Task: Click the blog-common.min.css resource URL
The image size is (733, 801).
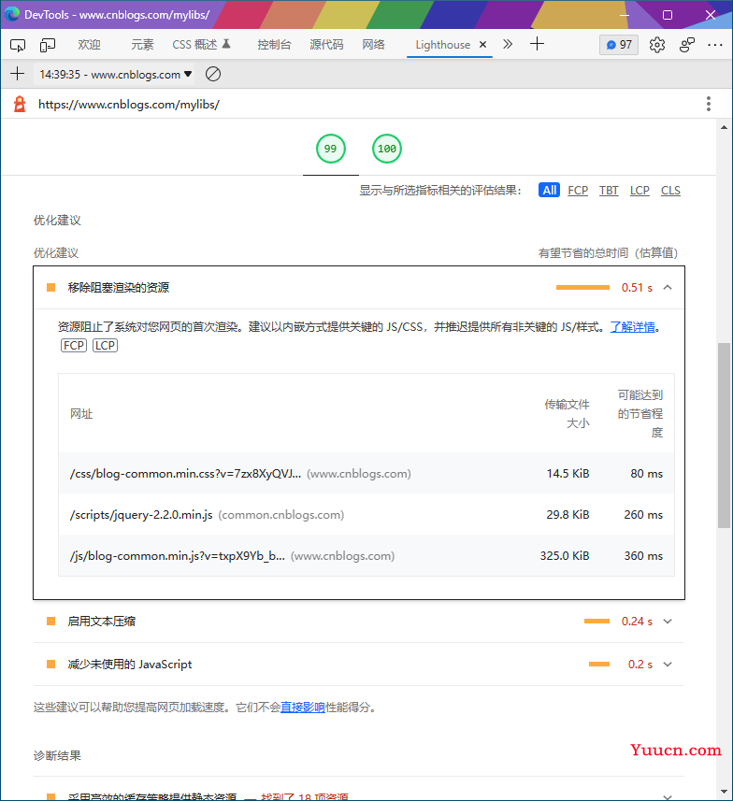Action: tap(185, 474)
